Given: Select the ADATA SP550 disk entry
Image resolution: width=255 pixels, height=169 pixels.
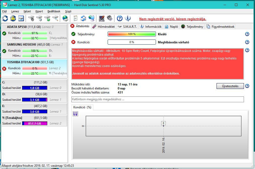Looking at the screenshot, I should click(34, 32).
